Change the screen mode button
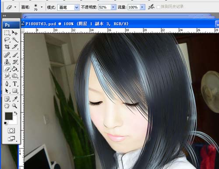This screenshot has height=169, width=219. pyautogui.click(x=11, y=138)
